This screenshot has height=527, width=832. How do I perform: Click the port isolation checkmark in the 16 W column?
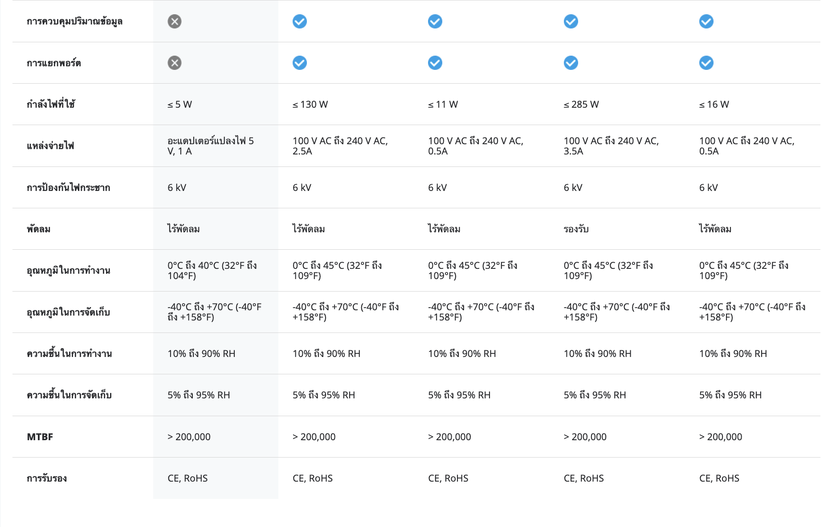pos(706,63)
